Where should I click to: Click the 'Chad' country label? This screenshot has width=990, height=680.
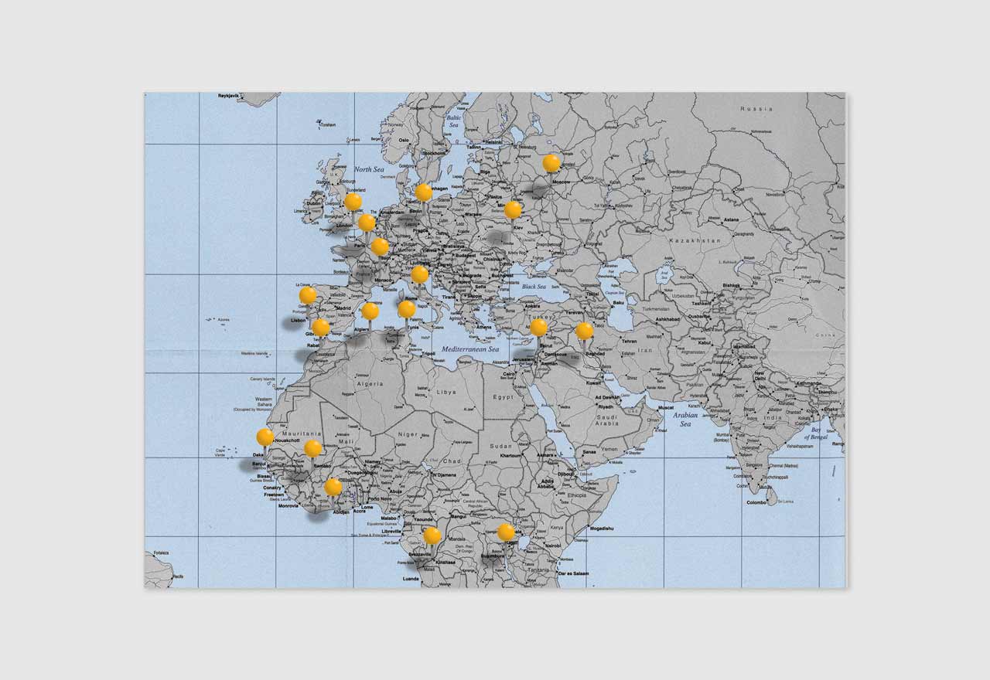click(x=452, y=461)
